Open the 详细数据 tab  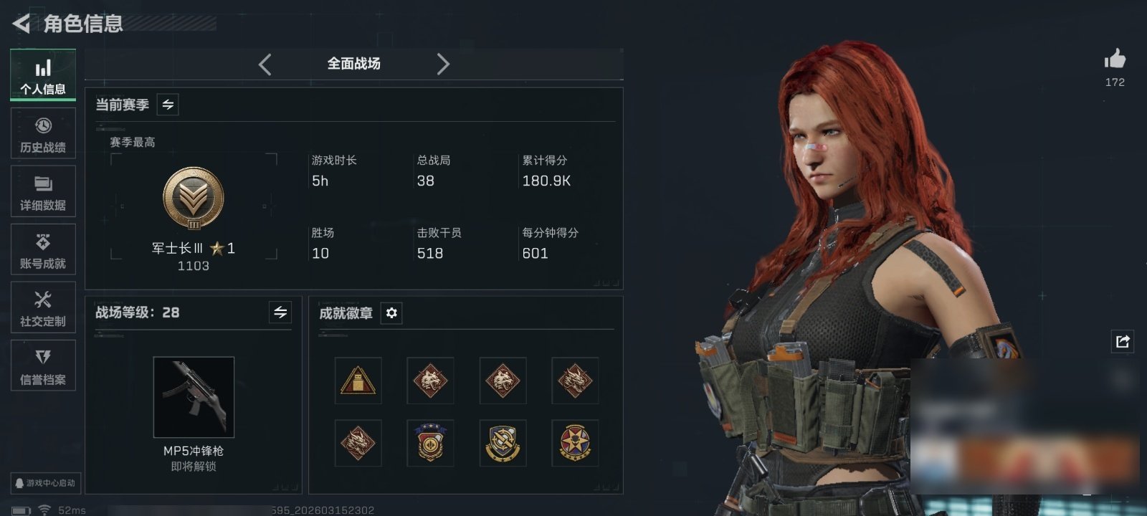pyautogui.click(x=43, y=192)
